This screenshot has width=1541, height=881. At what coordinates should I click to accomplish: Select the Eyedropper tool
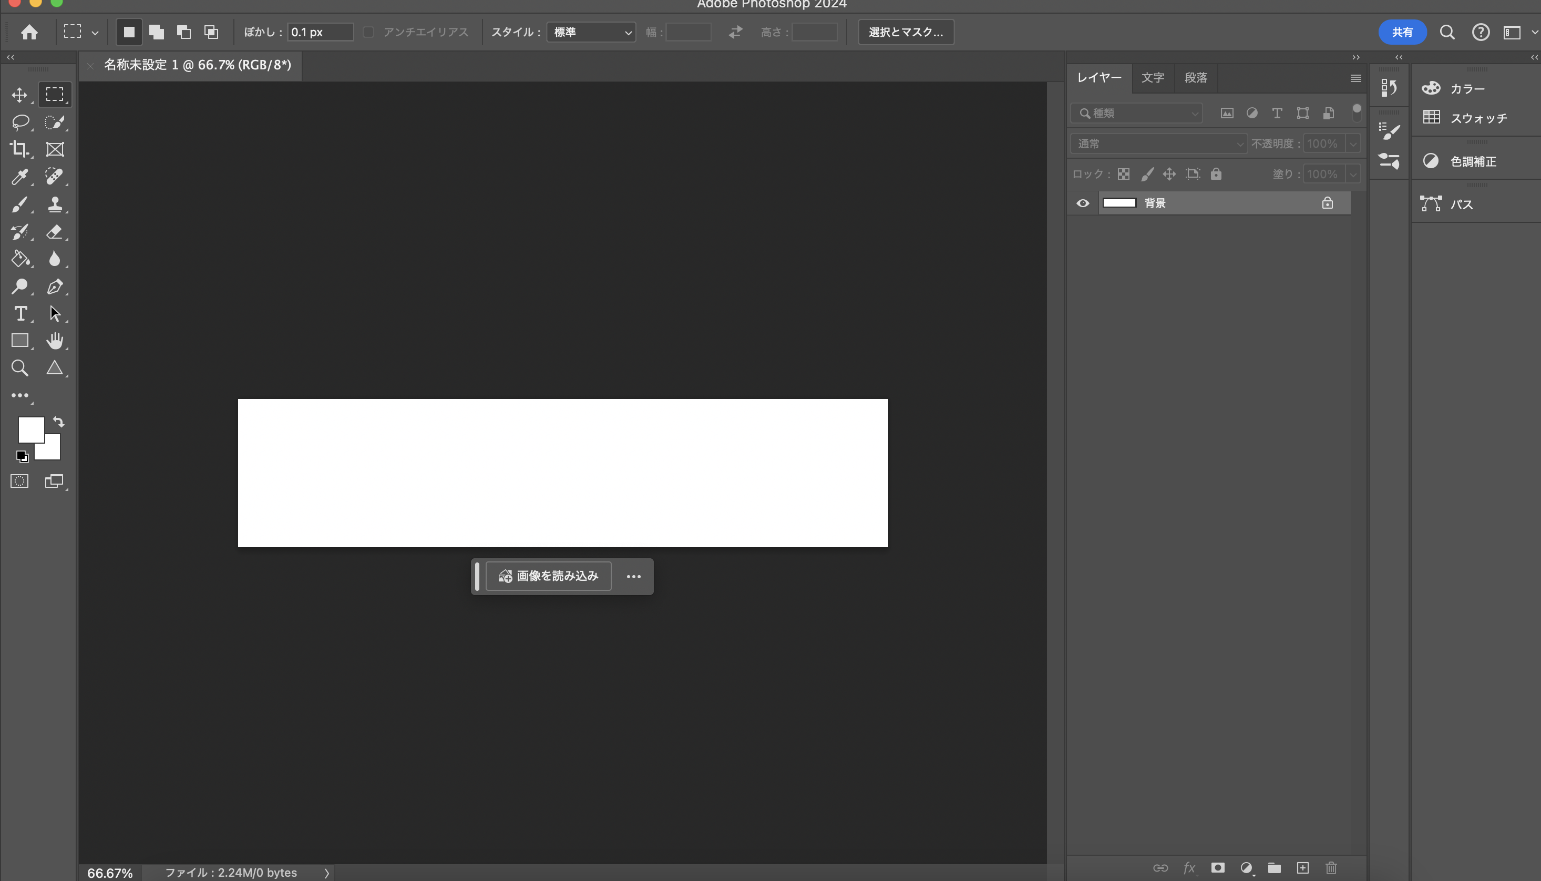19,177
